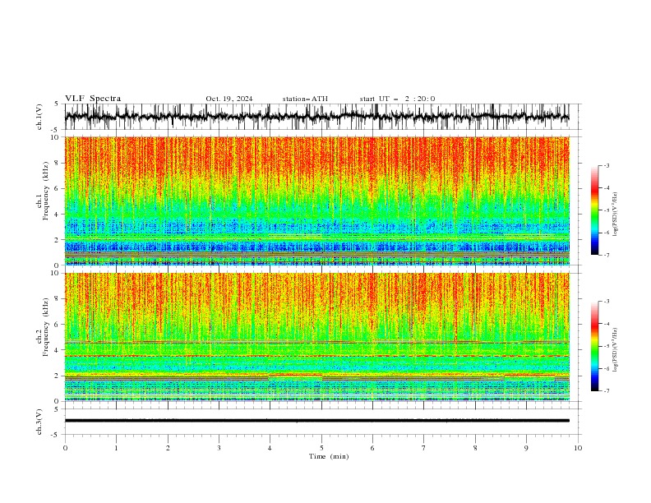
Task: Click inside the ch.1 spectrogram panel
Action: click(x=316, y=201)
